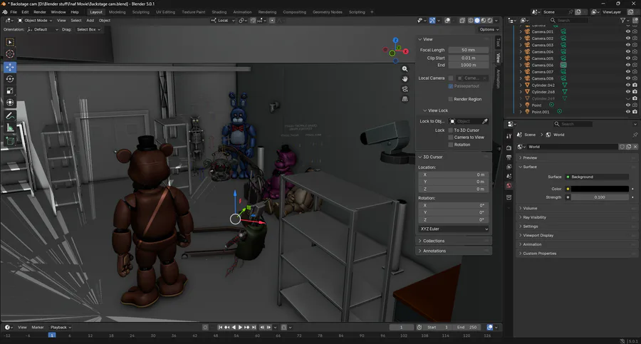This screenshot has width=641, height=344.
Task: Switch to the Shading workspace tab
Action: 219,12
